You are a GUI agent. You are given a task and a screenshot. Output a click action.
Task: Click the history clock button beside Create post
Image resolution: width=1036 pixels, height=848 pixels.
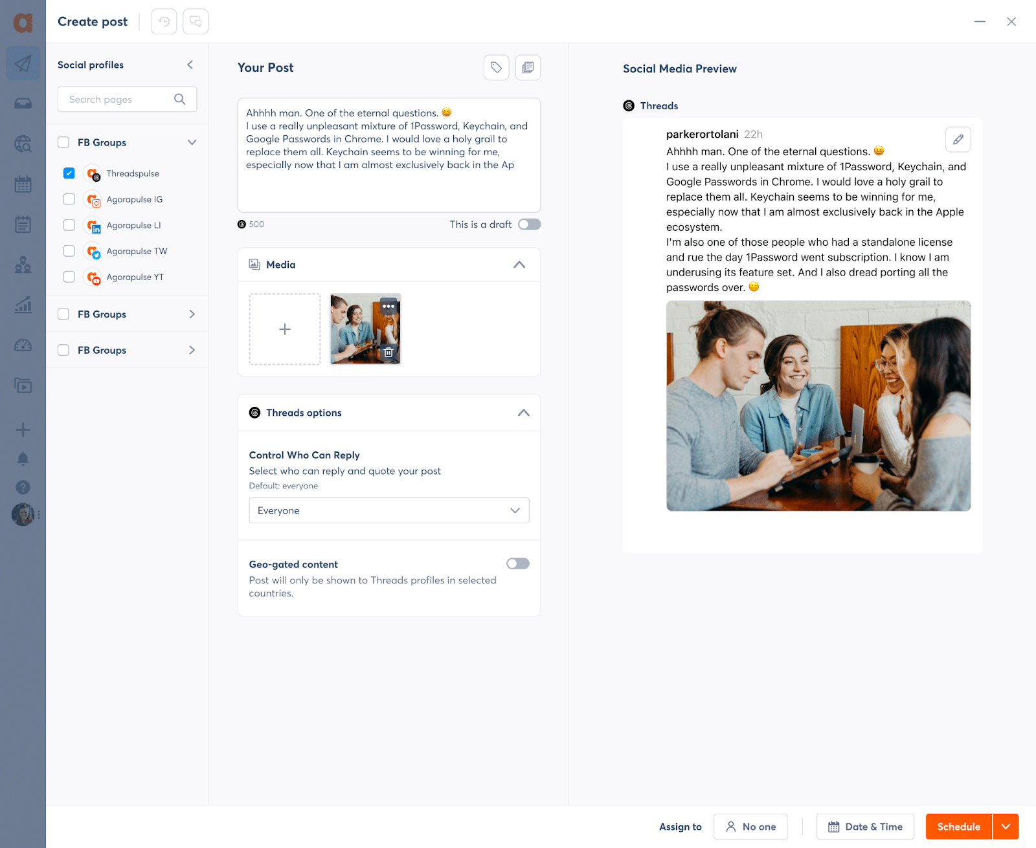pyautogui.click(x=164, y=21)
